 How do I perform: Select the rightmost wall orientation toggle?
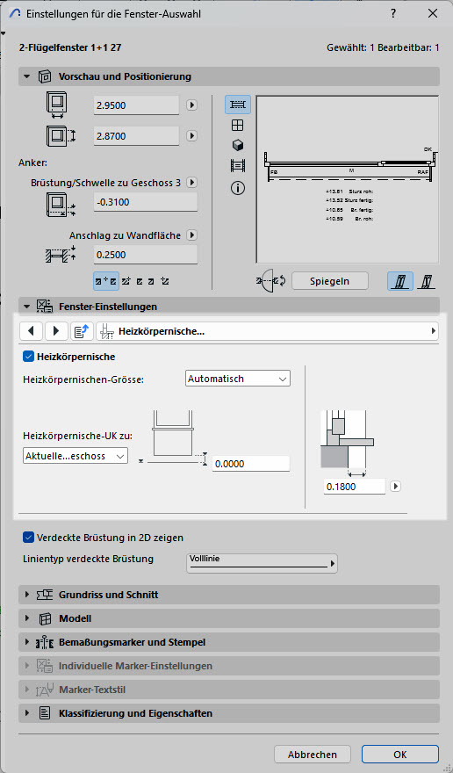pyautogui.click(x=426, y=281)
